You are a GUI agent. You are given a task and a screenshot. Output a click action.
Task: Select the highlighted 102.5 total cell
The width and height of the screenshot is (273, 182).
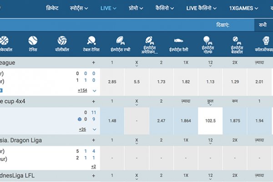(x=210, y=121)
